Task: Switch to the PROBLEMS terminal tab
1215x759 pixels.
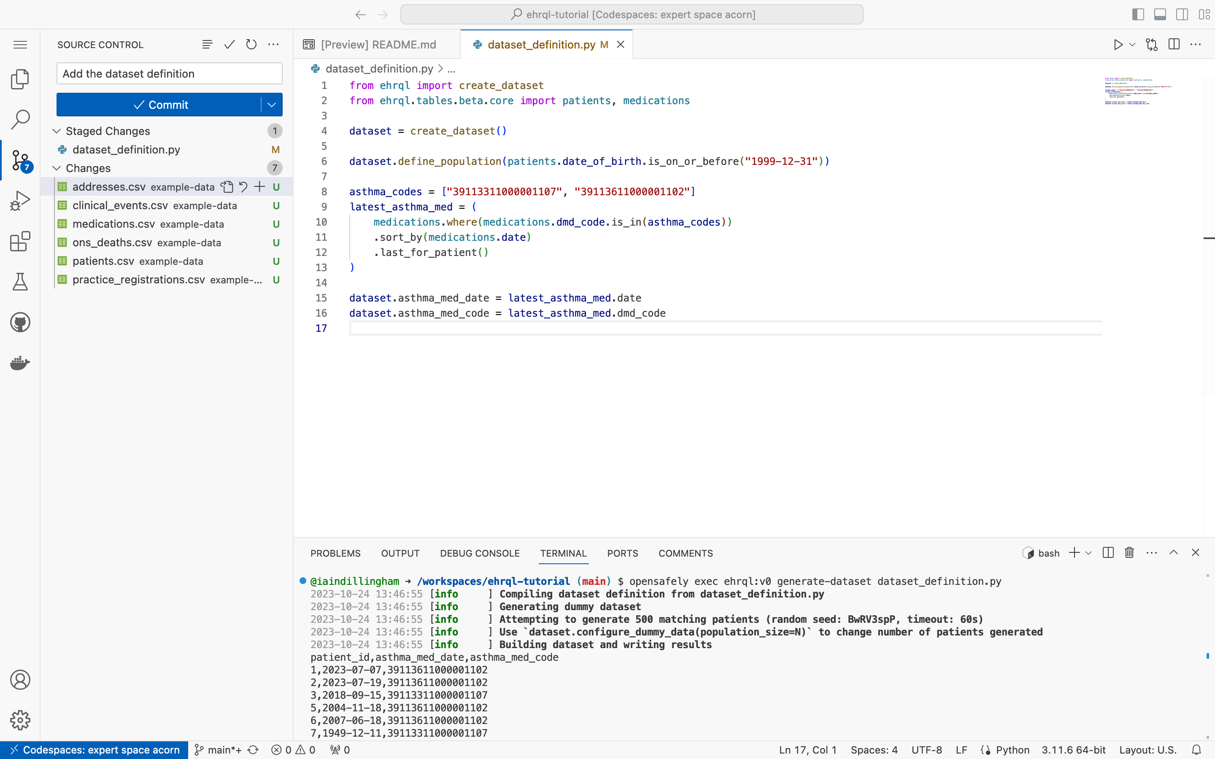Action: pyautogui.click(x=335, y=553)
